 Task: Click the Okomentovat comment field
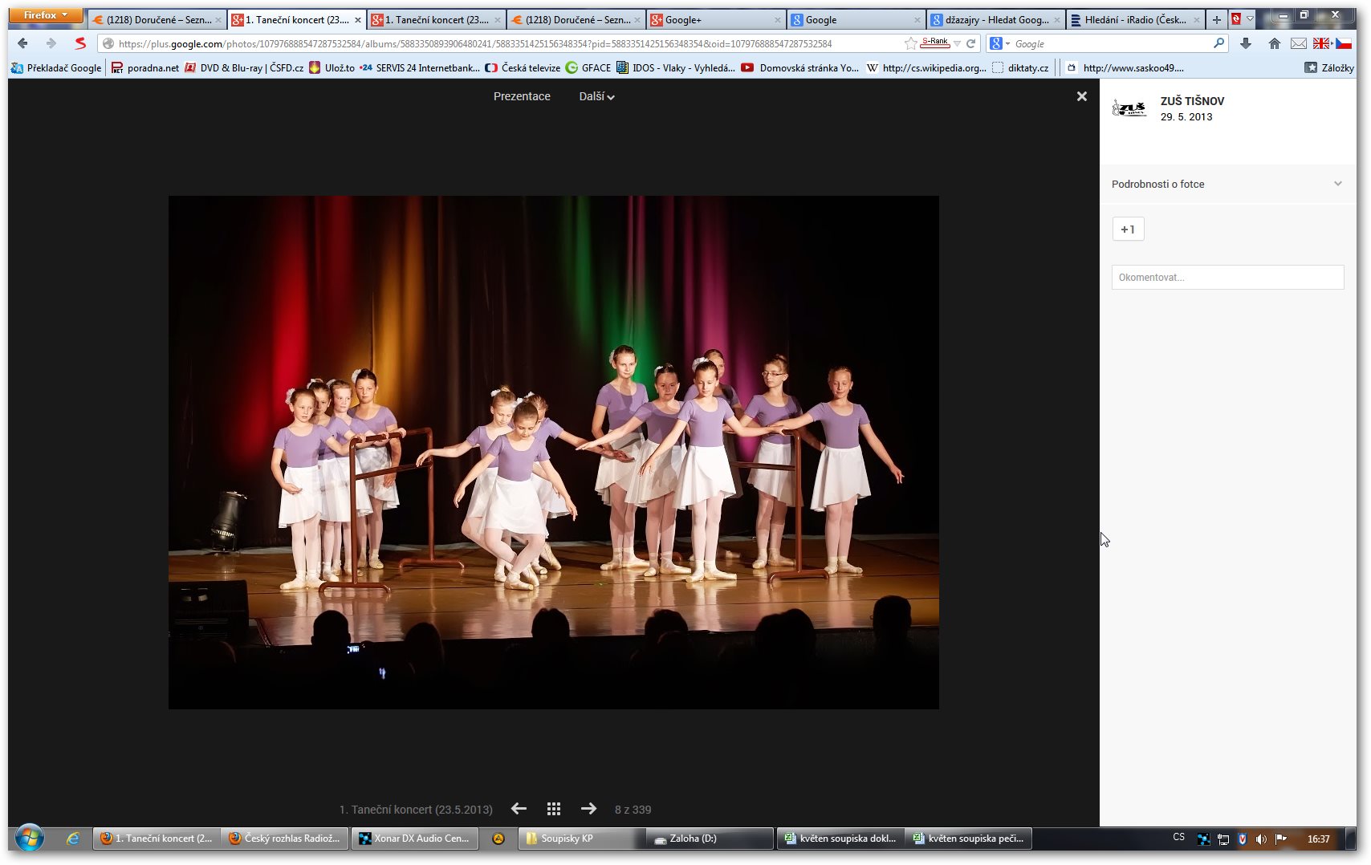pos(1227,277)
